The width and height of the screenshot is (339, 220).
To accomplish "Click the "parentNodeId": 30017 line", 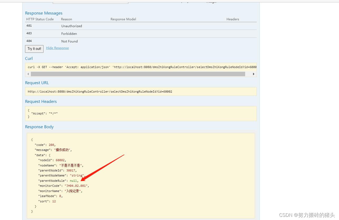I will tap(57, 170).
